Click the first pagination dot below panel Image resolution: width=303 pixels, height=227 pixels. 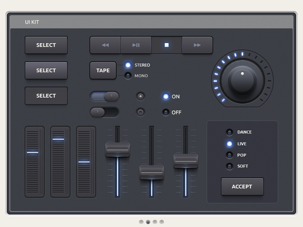click(x=141, y=222)
